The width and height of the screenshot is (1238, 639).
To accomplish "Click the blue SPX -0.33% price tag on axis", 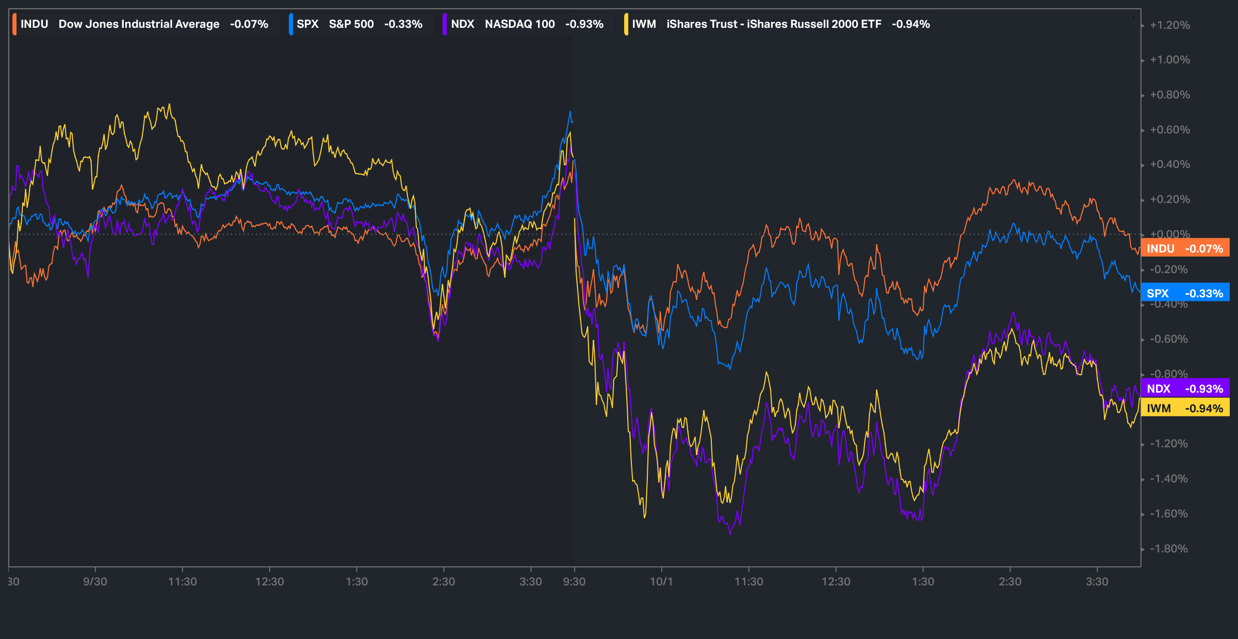I will (x=1185, y=293).
